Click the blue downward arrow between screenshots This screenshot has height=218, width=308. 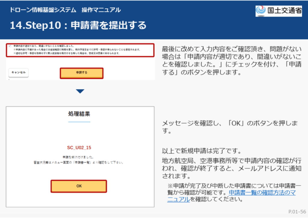pos(80,91)
